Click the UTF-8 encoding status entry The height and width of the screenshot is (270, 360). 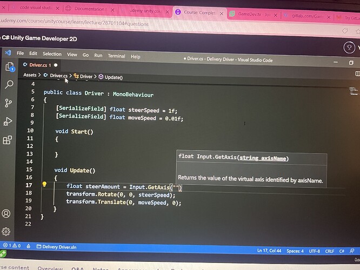314,251
